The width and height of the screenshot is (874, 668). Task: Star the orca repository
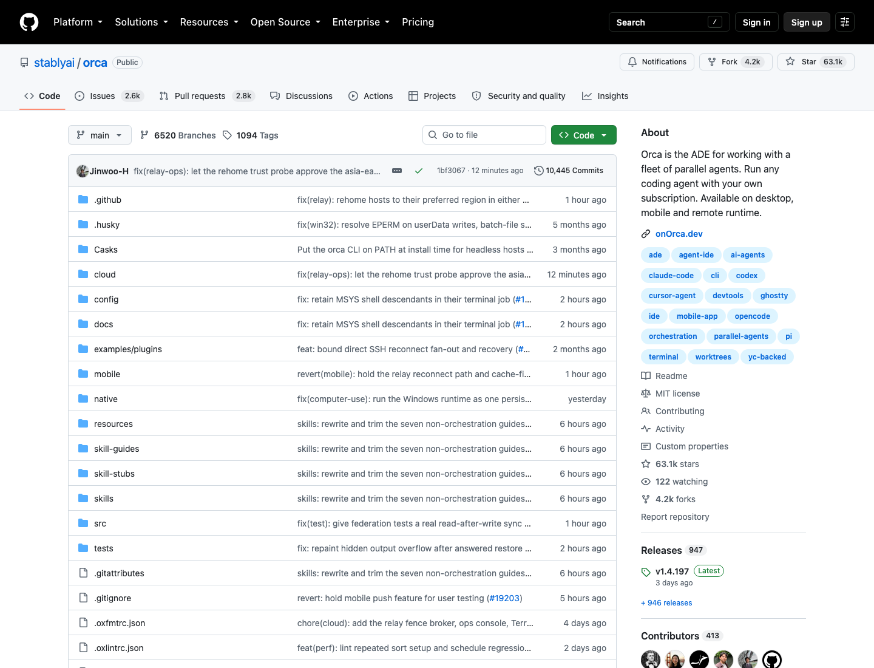click(x=816, y=62)
